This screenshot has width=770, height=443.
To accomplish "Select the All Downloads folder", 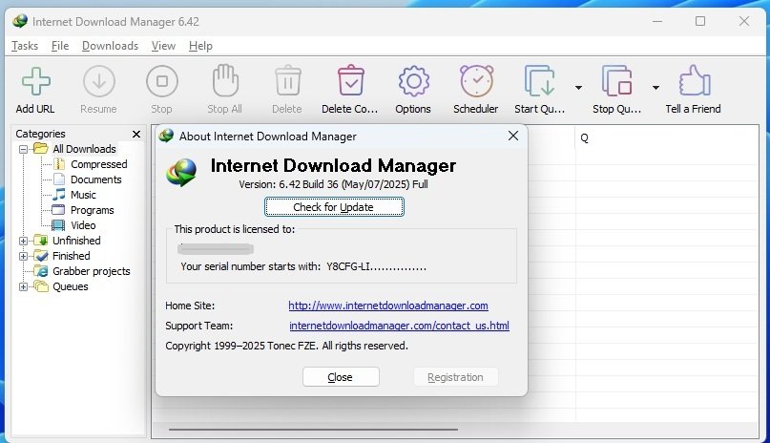I will tap(85, 149).
